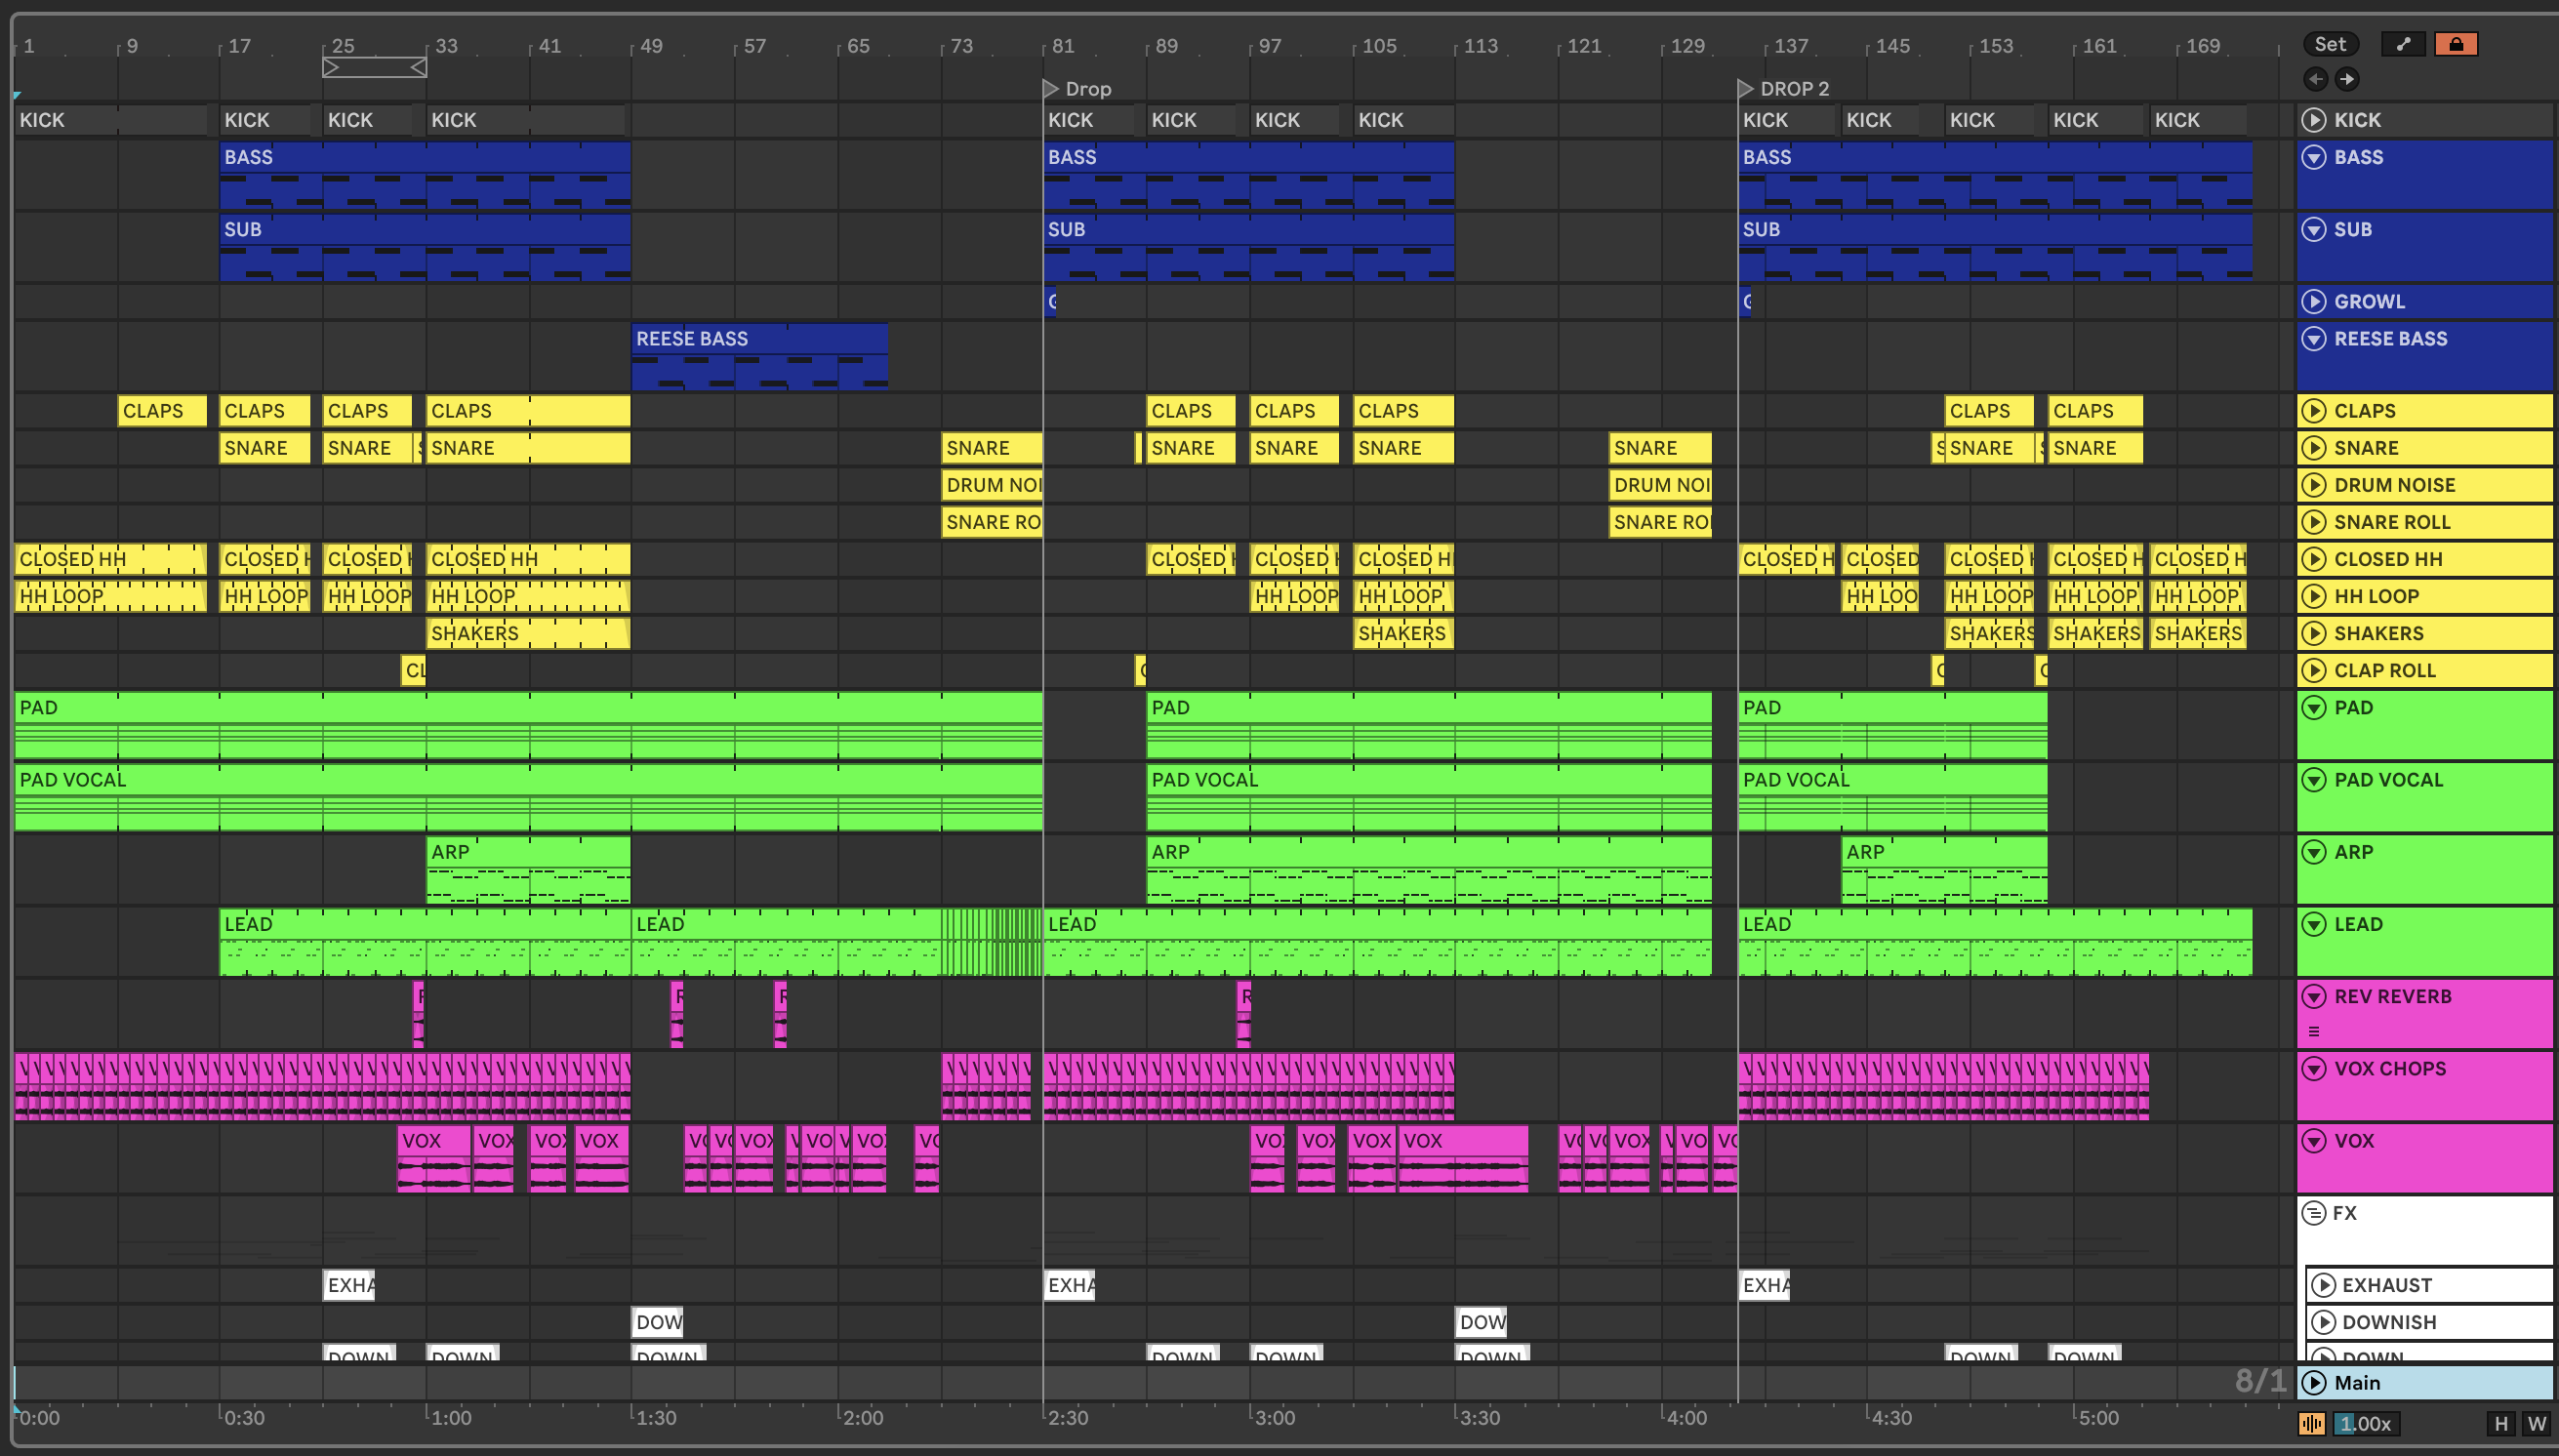Collapse the FX group track
This screenshot has width=2559, height=1456.
coord(2313,1213)
